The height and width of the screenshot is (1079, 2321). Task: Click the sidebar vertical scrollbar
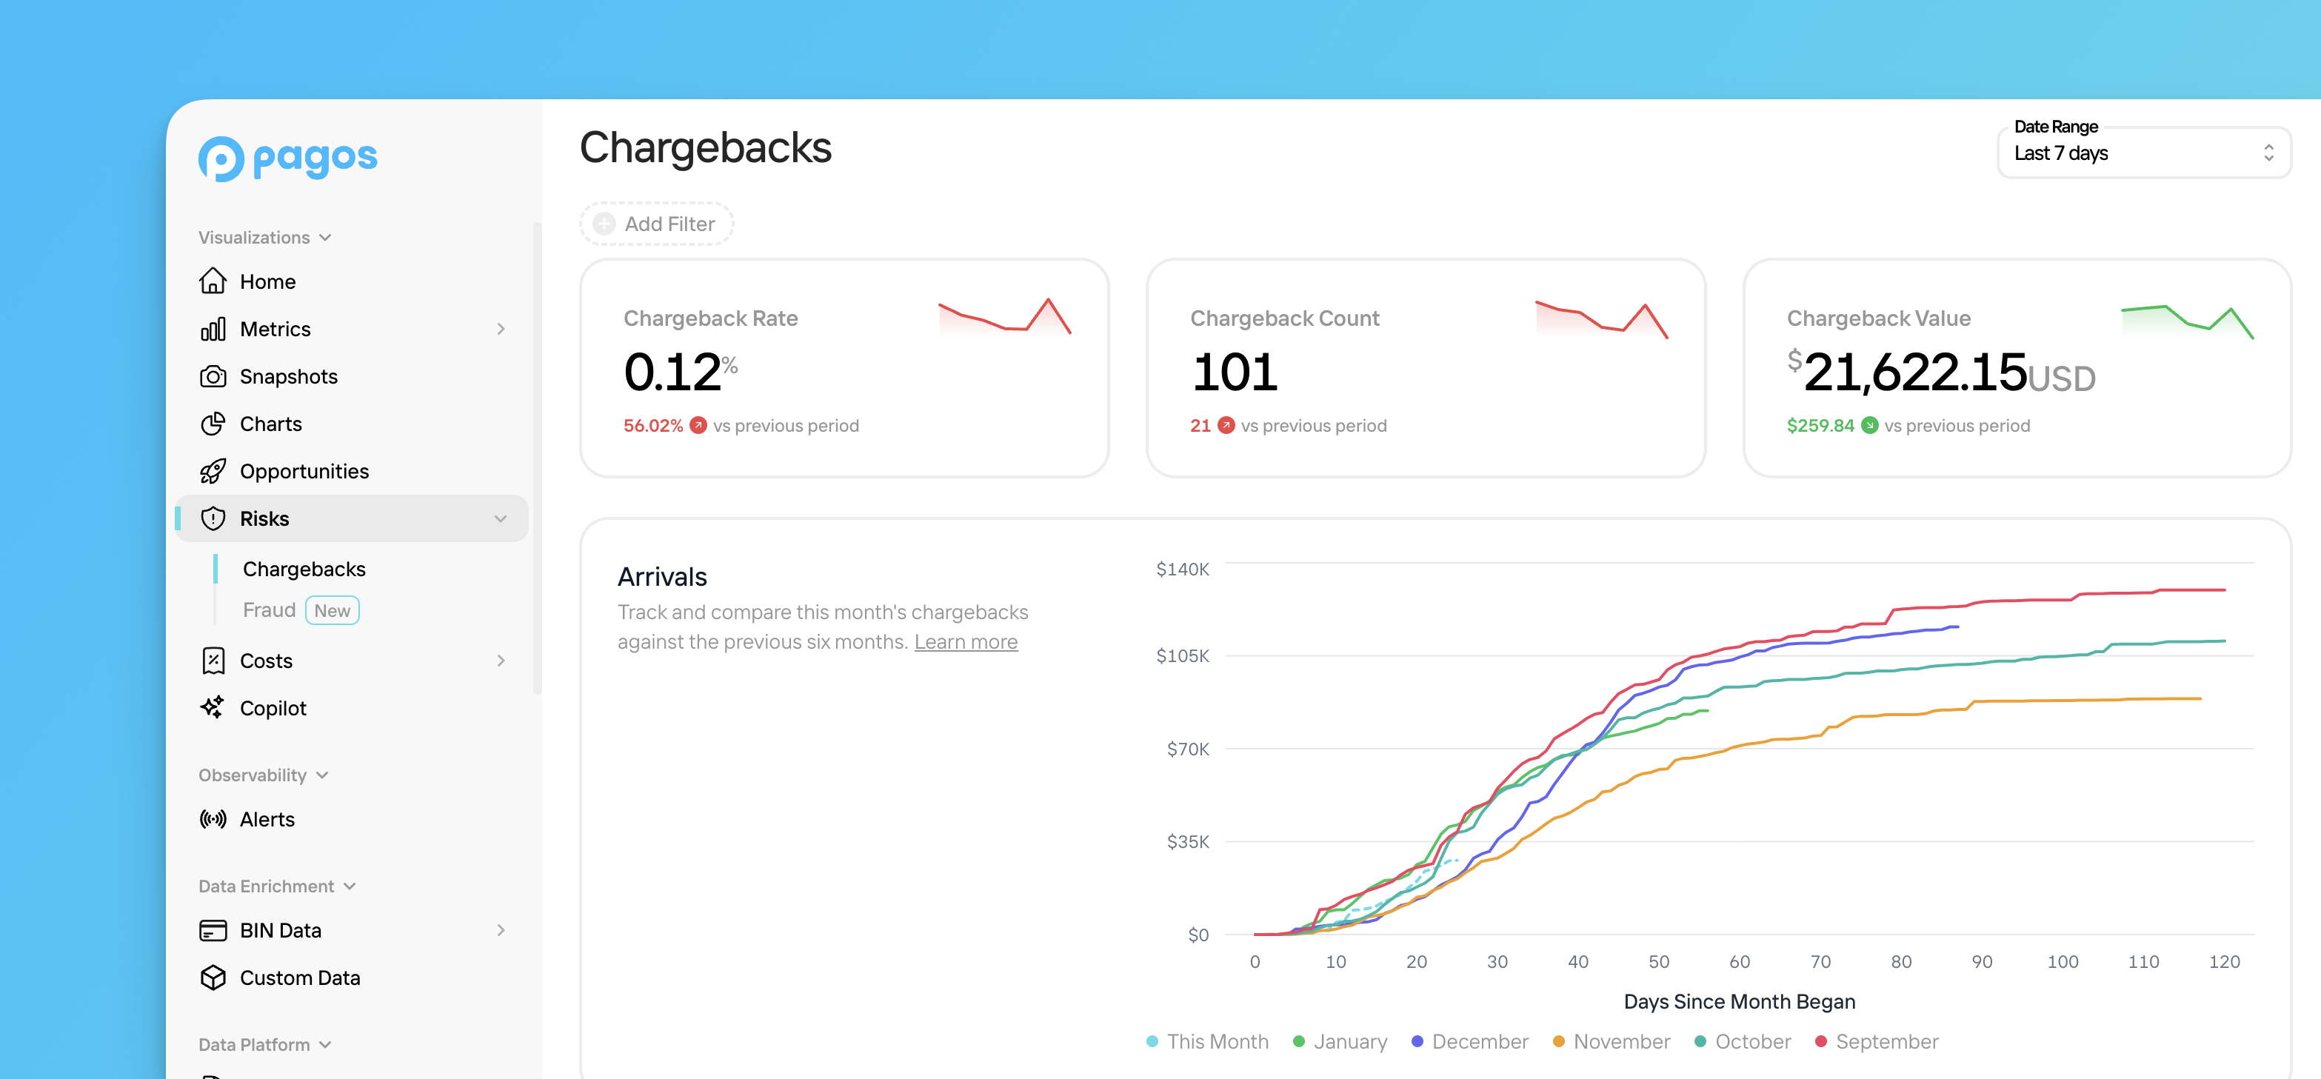pos(537,458)
